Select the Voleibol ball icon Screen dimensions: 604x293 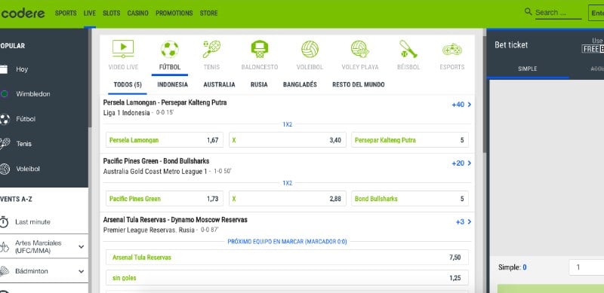[x=310, y=49]
